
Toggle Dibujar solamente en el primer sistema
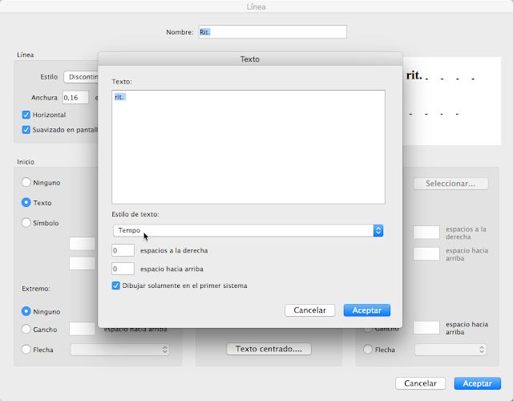pyautogui.click(x=115, y=286)
